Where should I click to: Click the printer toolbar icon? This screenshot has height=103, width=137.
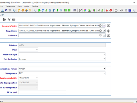pyautogui.click(x=116, y=10)
